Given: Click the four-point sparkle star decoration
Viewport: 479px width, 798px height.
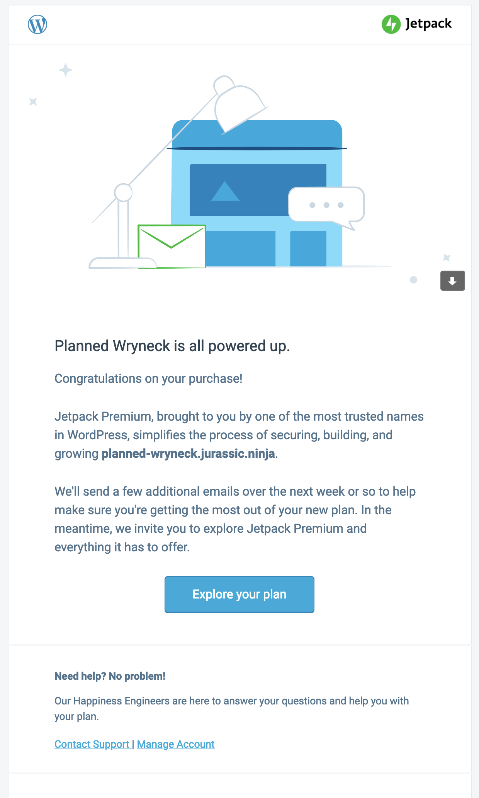Looking at the screenshot, I should click(x=66, y=70).
